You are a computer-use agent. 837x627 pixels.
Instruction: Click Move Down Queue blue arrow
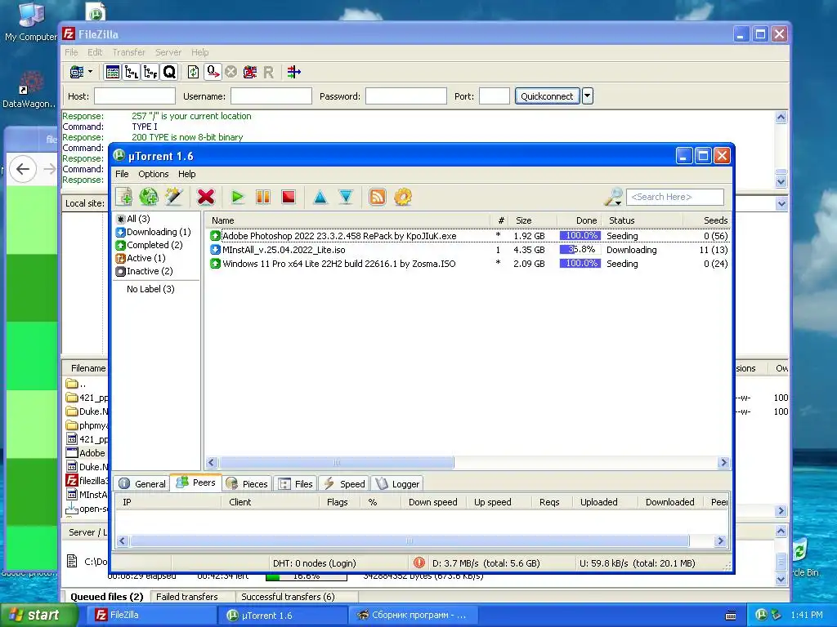point(346,197)
